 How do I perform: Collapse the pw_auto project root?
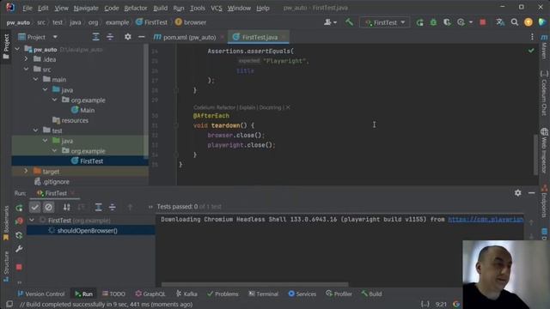(x=17, y=50)
